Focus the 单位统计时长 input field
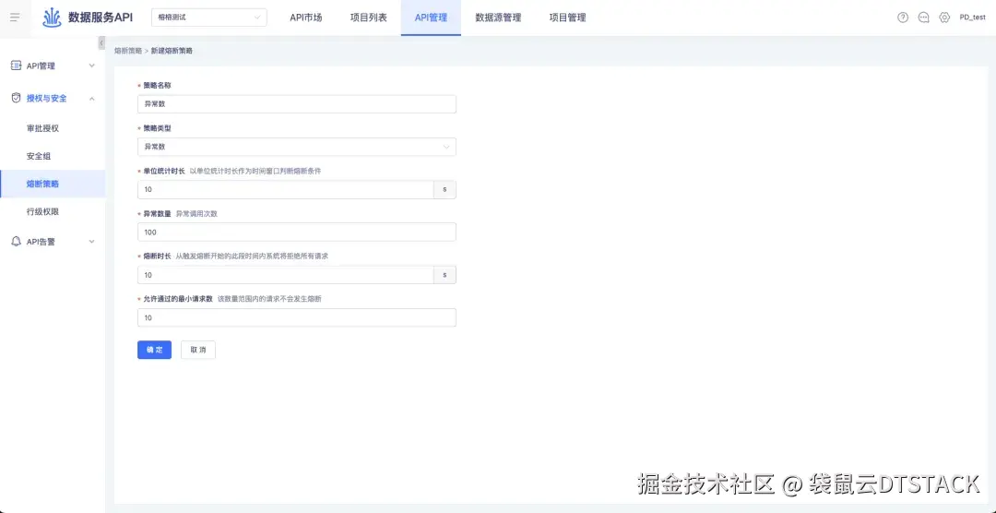 click(x=285, y=189)
